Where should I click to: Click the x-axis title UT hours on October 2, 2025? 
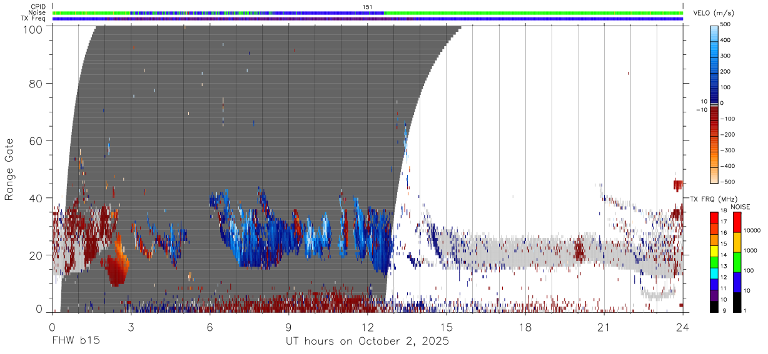[x=368, y=342]
